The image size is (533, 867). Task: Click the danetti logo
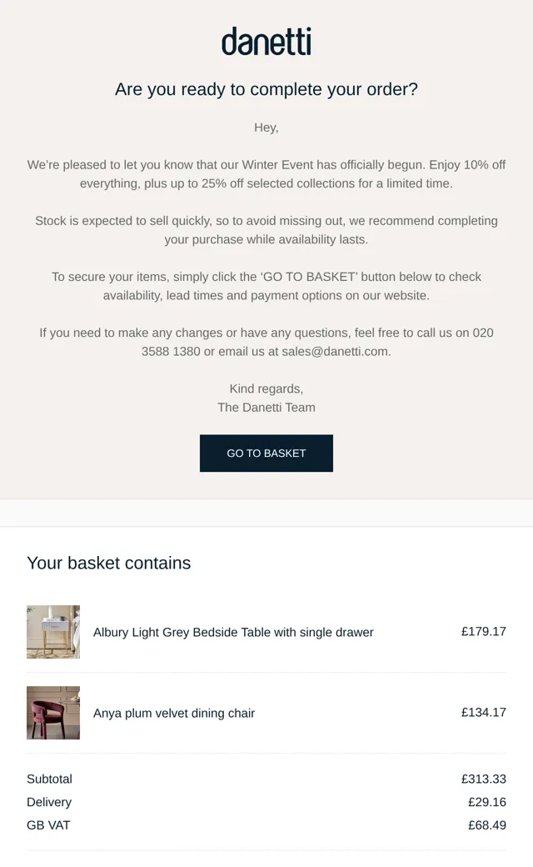click(266, 42)
